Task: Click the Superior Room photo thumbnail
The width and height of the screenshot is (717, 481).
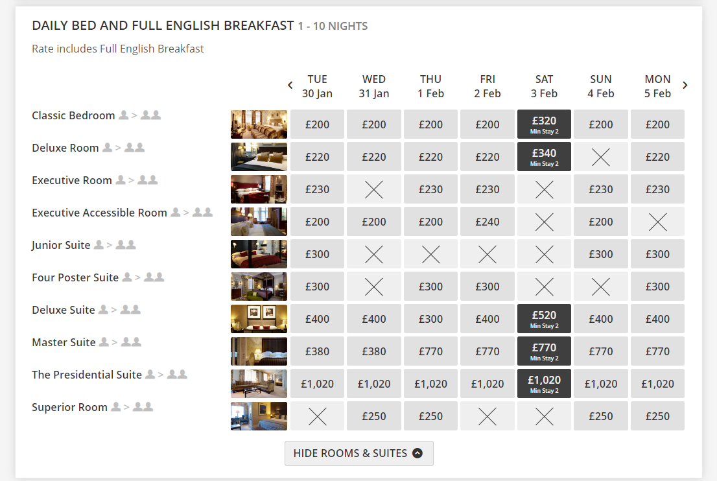Action: (259, 416)
